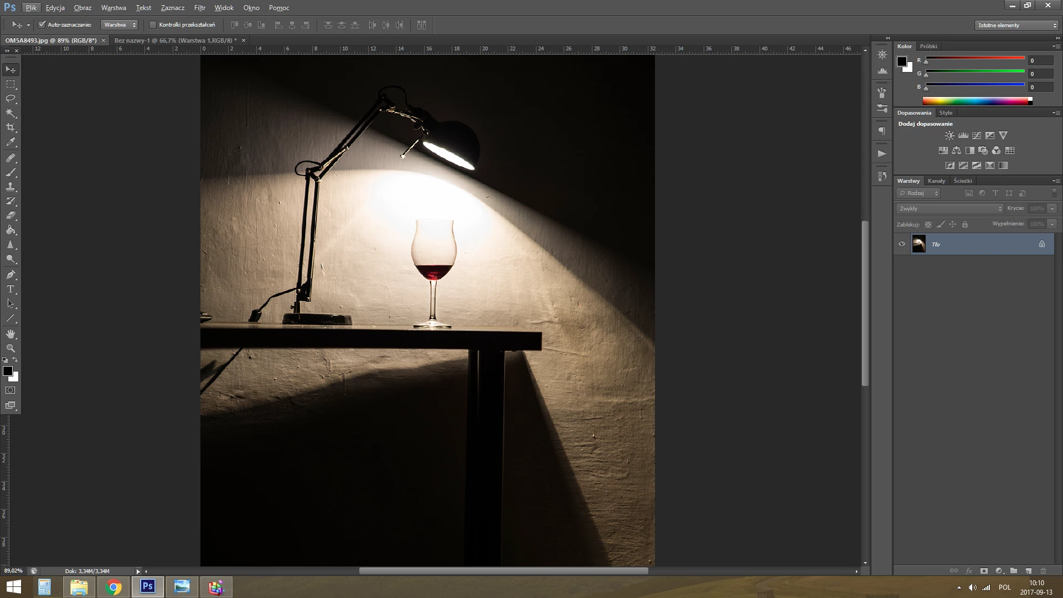1063x598 pixels.
Task: Enable Kontrolki przekształceń checkbox
Action: (153, 24)
